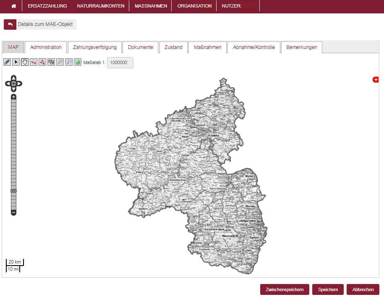
Task: Open the Ersatzzahlung menu
Action: point(47,6)
